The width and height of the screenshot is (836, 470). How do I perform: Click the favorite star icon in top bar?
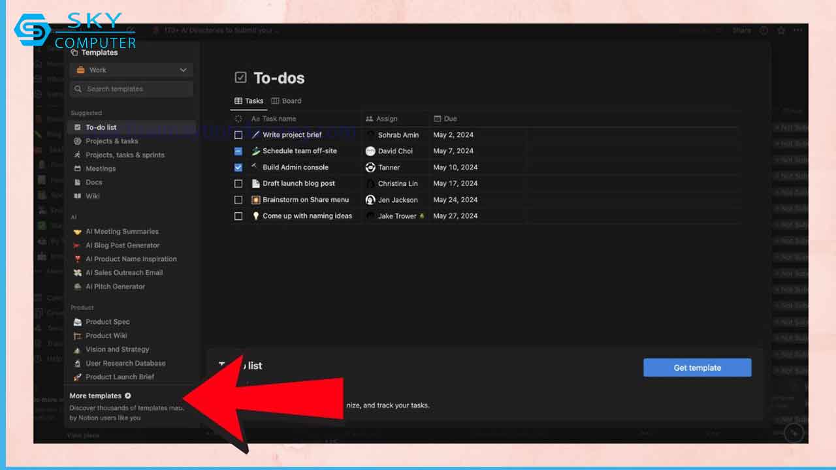pyautogui.click(x=781, y=31)
